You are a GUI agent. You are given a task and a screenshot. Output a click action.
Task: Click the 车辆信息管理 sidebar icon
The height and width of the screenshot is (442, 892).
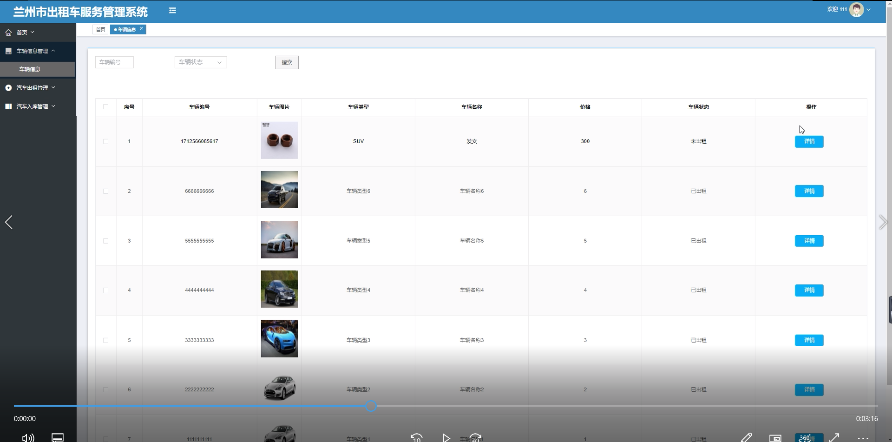click(8, 51)
